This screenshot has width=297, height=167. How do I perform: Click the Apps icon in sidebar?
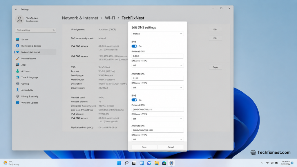click(x=18, y=65)
